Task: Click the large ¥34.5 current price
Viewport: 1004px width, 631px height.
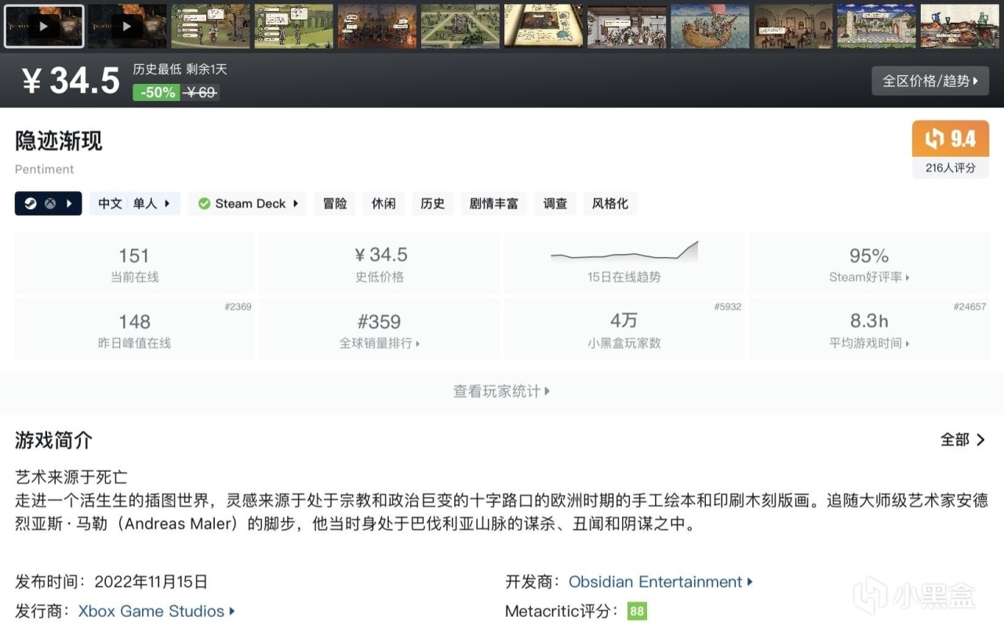Action: click(x=71, y=81)
